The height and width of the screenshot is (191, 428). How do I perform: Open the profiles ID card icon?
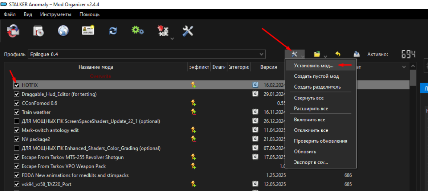(x=88, y=31)
